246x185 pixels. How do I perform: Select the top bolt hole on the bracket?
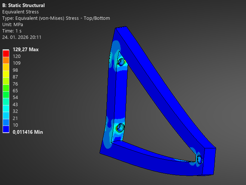[121, 62]
